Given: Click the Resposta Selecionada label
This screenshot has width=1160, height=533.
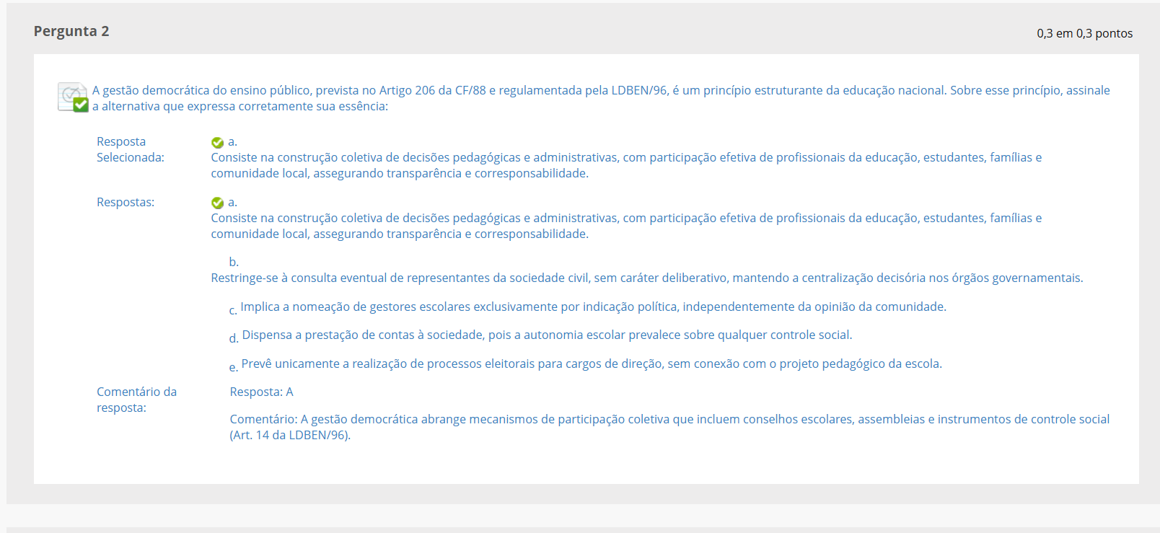Looking at the screenshot, I should tap(130, 149).
